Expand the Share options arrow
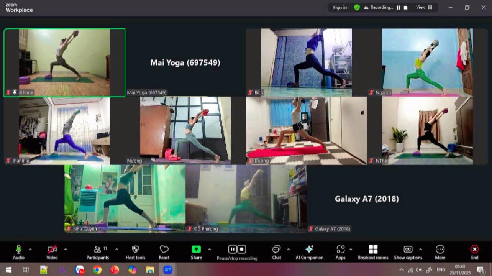 [210, 250]
